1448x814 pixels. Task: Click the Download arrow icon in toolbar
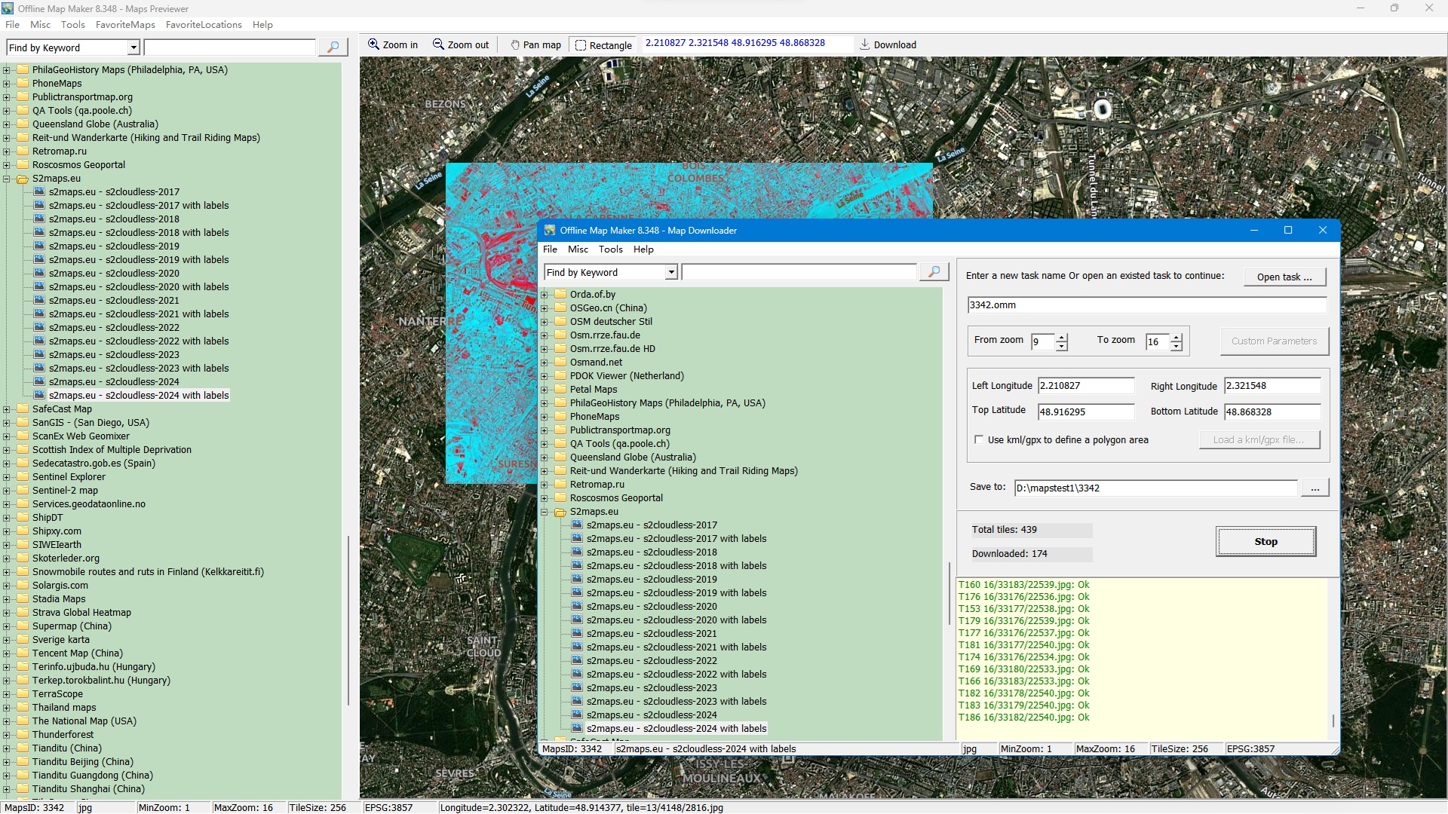pyautogui.click(x=865, y=44)
